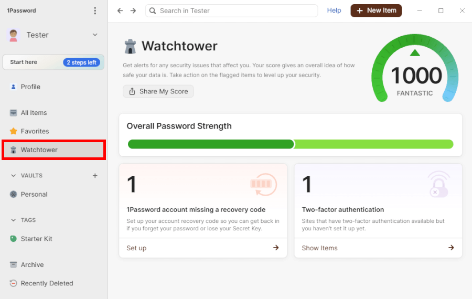Image resolution: width=472 pixels, height=299 pixels.
Task: Click the arrow next to Show Items
Action: coord(451,248)
